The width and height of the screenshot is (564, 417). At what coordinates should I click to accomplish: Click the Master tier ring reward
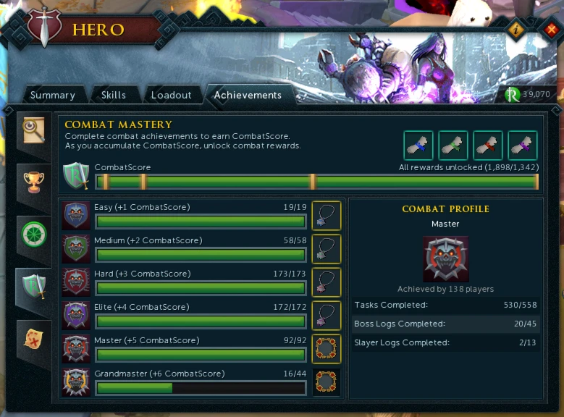(327, 349)
